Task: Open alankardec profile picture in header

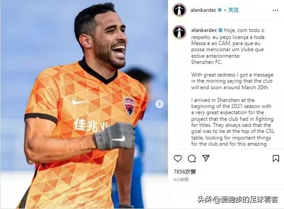Action: pyautogui.click(x=179, y=10)
